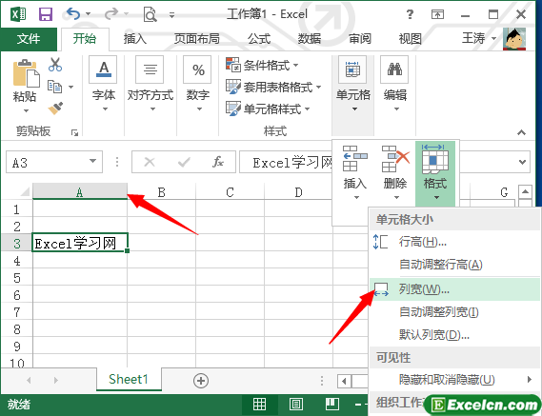The height and width of the screenshot is (416, 542).
Task: Open 隐藏和取消隐藏(U) submenu
Action: (454, 380)
